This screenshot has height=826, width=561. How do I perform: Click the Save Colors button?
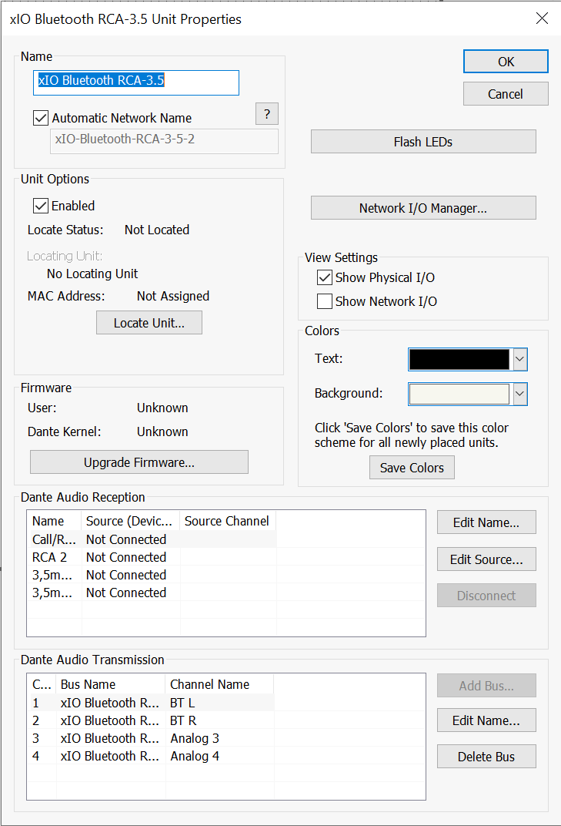tap(412, 467)
